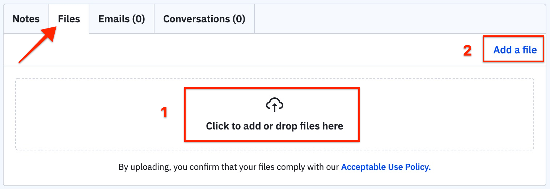The image size is (550, 189).
Task: Click the "Add a file" link
Action: tap(515, 50)
